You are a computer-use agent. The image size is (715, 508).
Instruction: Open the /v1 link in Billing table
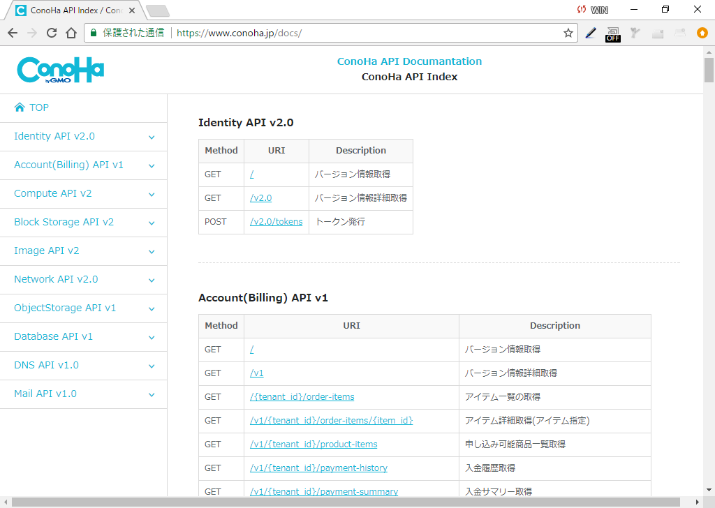click(257, 373)
